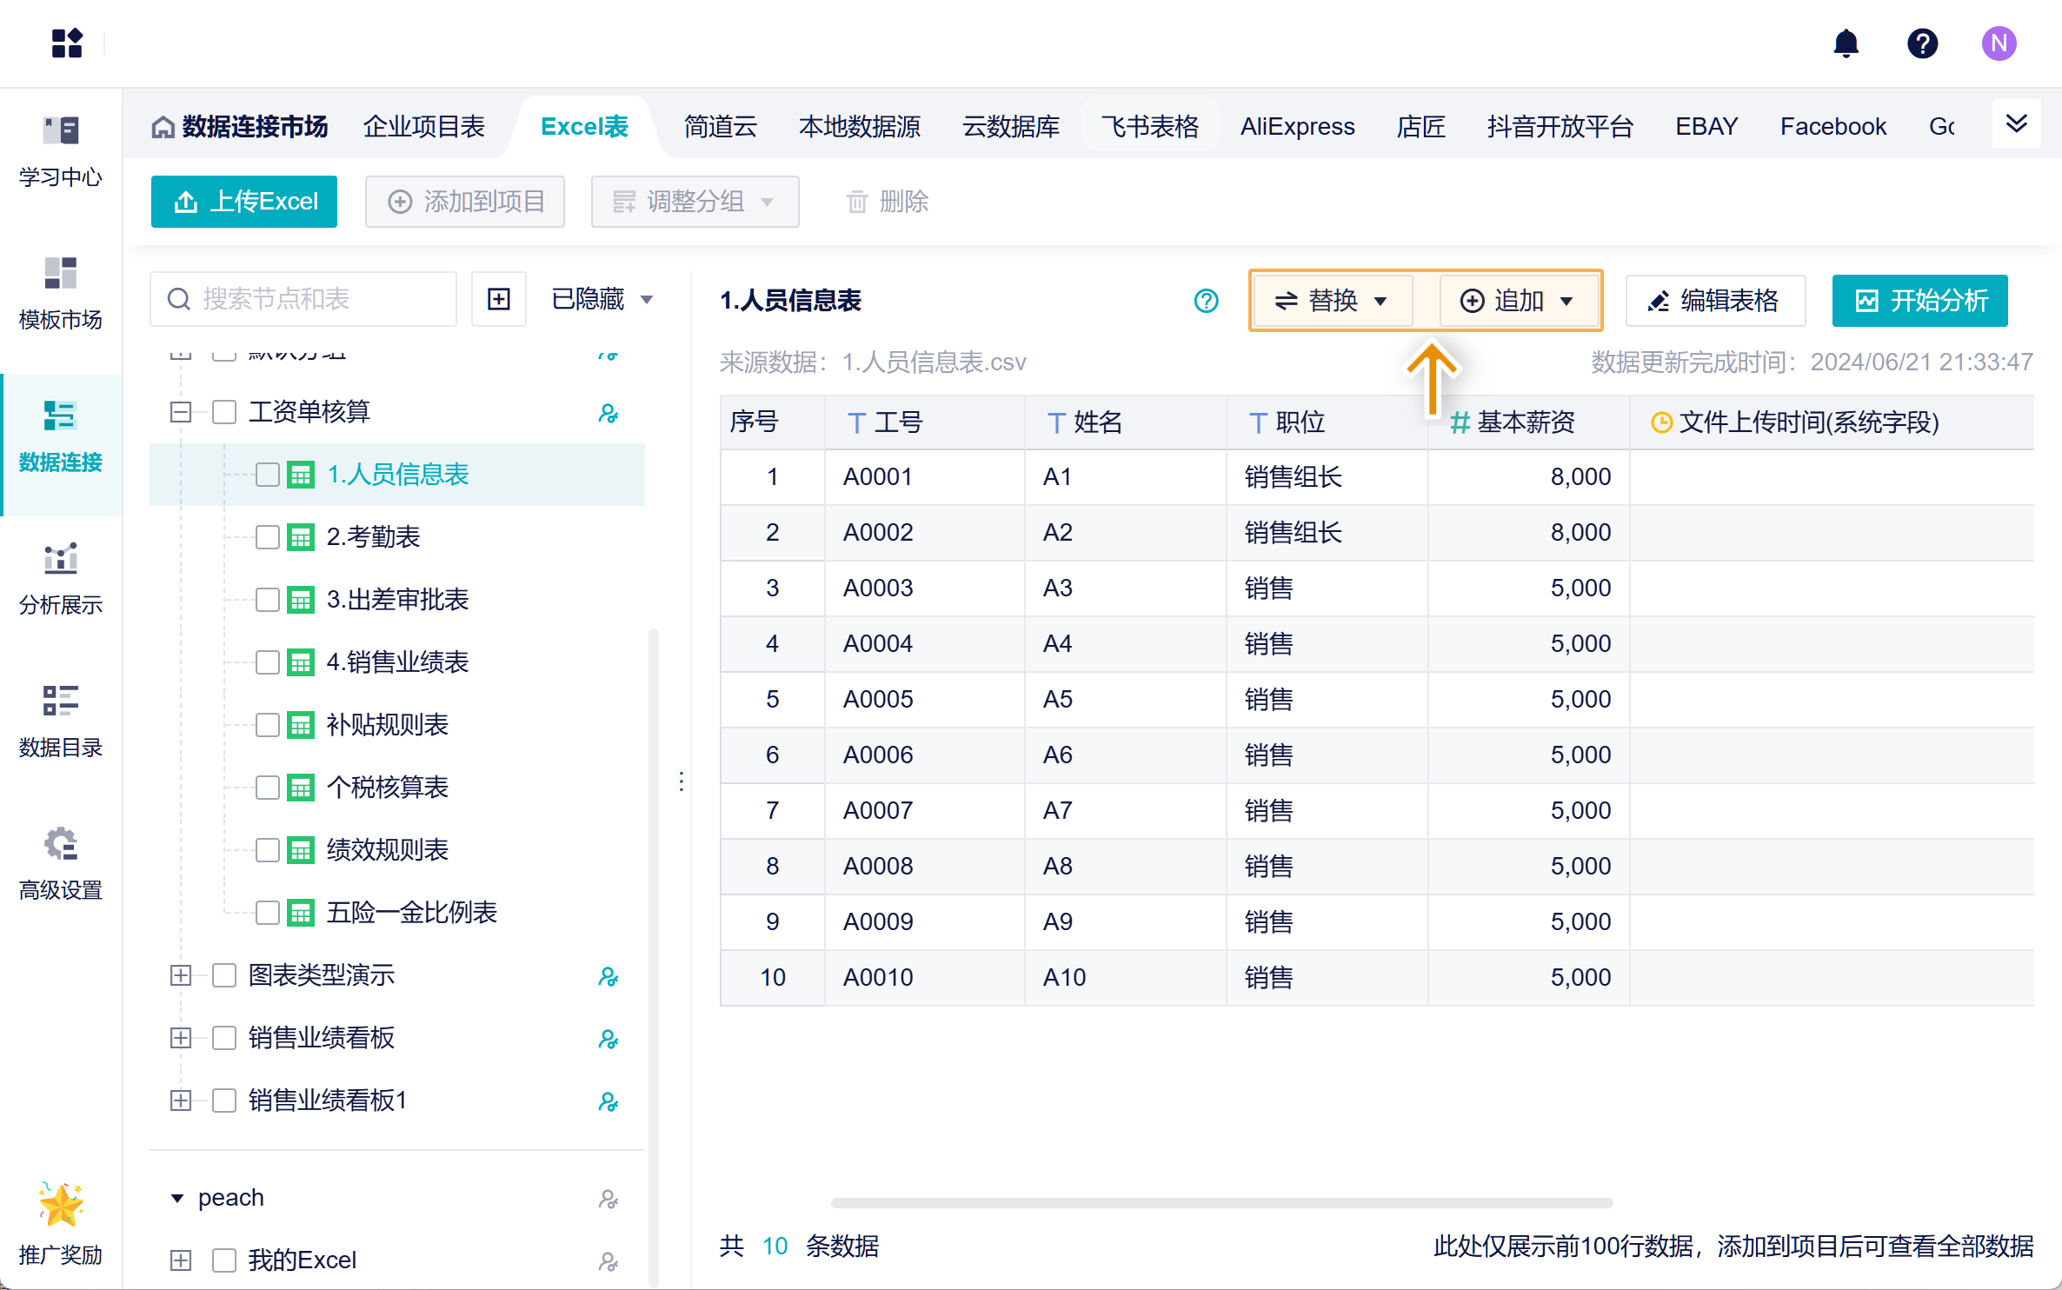The width and height of the screenshot is (2062, 1290).
Task: Click the horizontal scrollbar below the table
Action: point(1221,1203)
